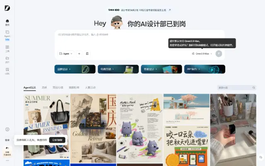Click the chat support icon at bottom right

coord(260,157)
